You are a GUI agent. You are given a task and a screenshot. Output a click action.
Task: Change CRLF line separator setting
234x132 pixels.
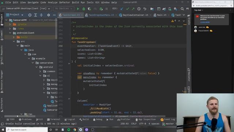[134, 124]
